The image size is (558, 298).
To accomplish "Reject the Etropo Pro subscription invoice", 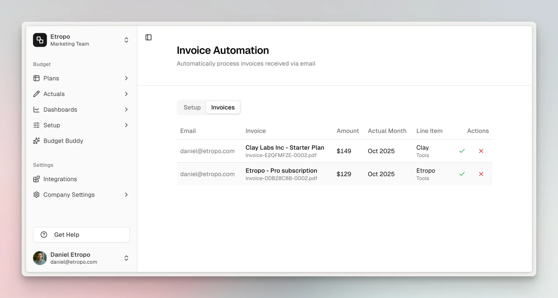I will [x=481, y=174].
